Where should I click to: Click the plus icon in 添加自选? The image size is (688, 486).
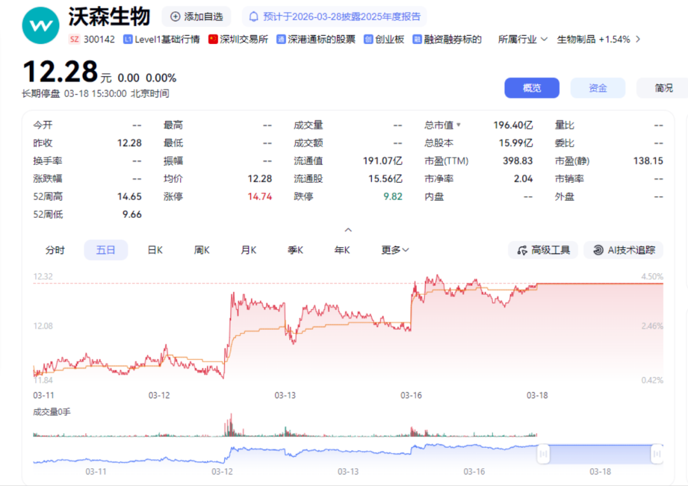click(175, 17)
